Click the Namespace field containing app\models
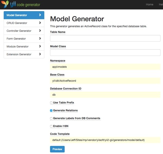 click(105, 67)
